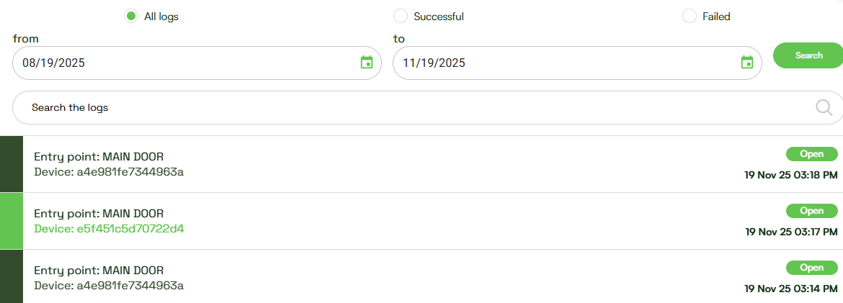Click the 'to' date field showing 11/19/2025

tap(562, 63)
